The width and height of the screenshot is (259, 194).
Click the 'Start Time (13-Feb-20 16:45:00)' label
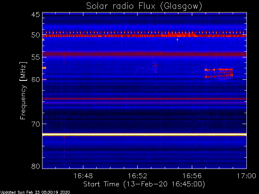tap(144, 184)
